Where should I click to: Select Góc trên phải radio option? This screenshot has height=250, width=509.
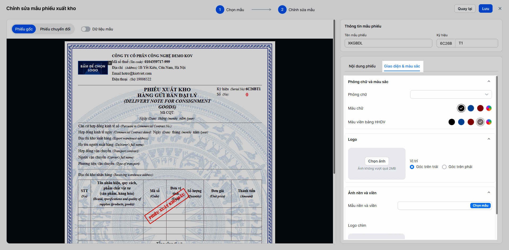tap(444, 167)
